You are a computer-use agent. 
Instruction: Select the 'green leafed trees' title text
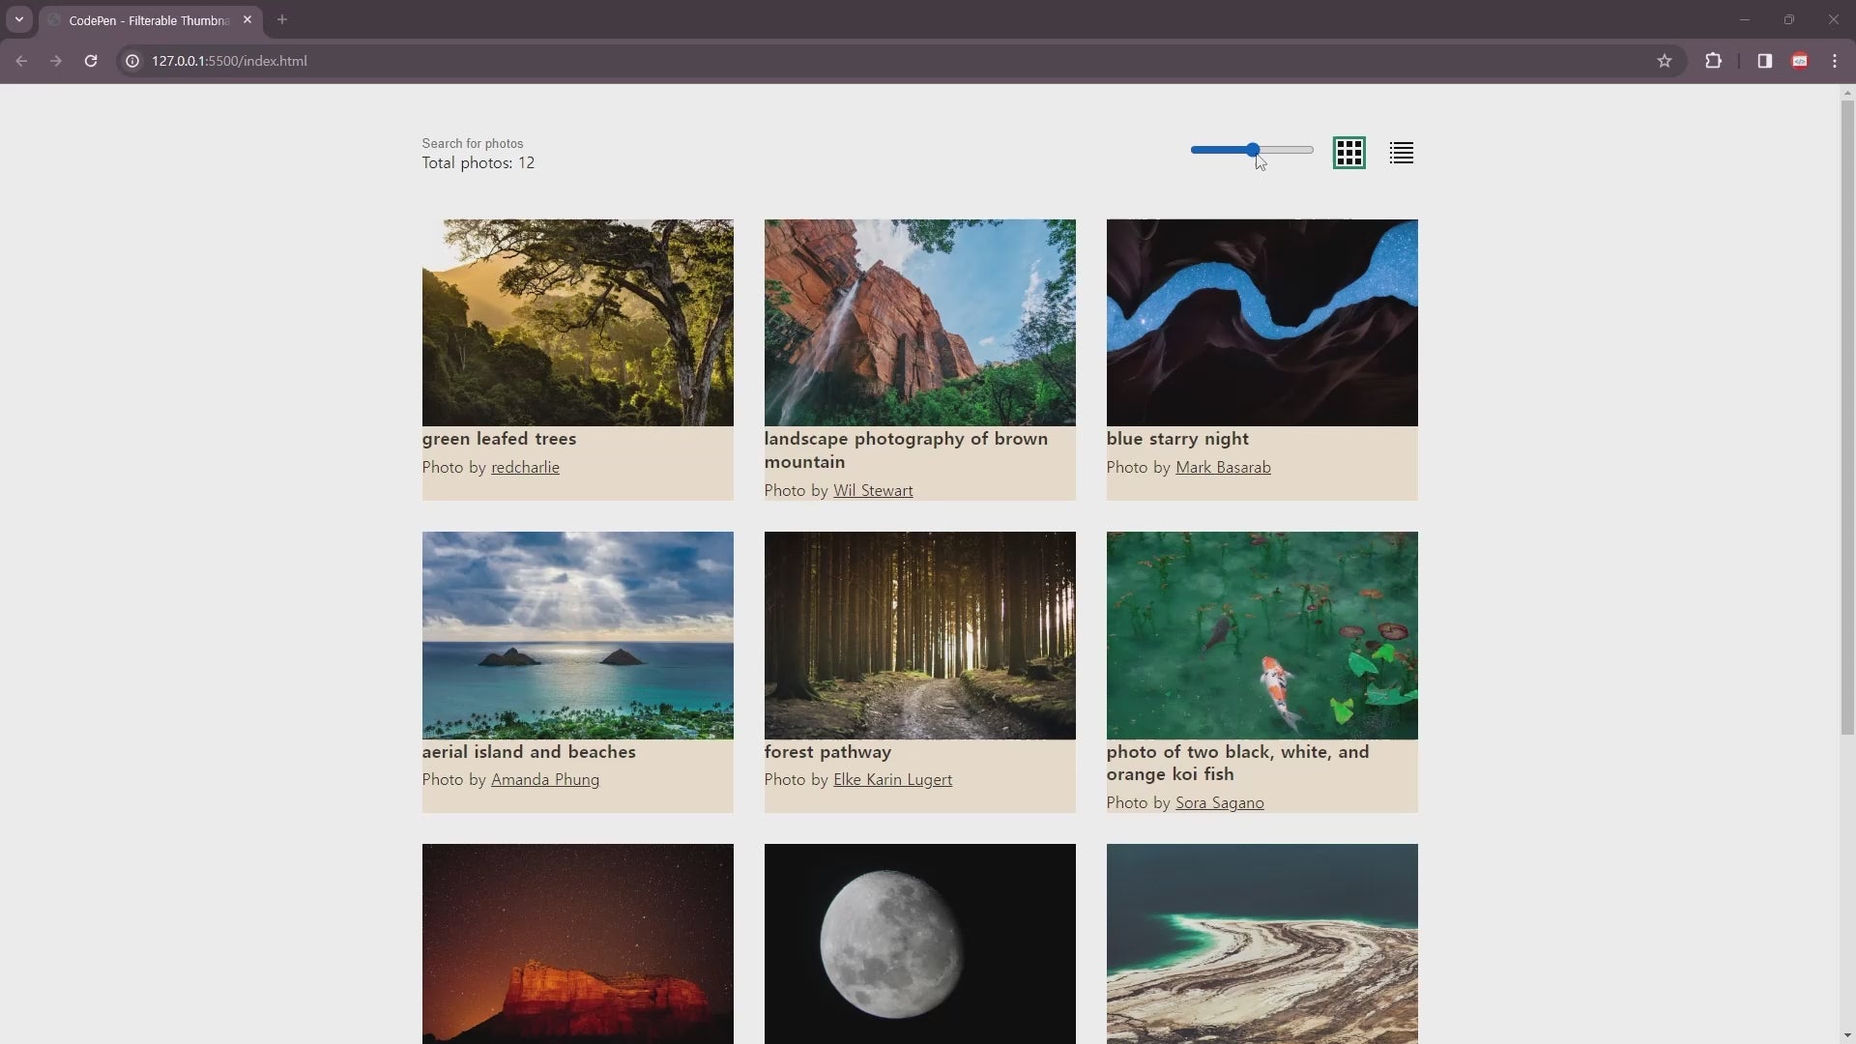(499, 439)
